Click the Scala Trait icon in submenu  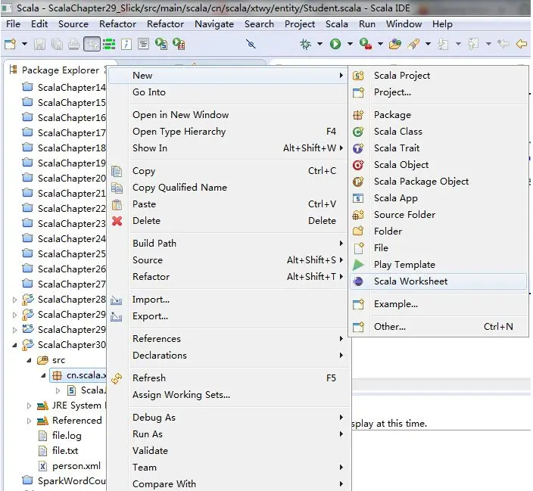(358, 148)
